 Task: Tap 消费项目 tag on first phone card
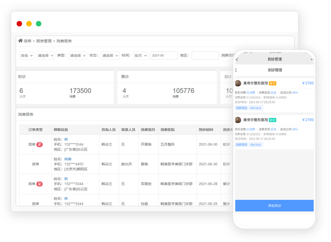pyautogui.click(x=241, y=108)
